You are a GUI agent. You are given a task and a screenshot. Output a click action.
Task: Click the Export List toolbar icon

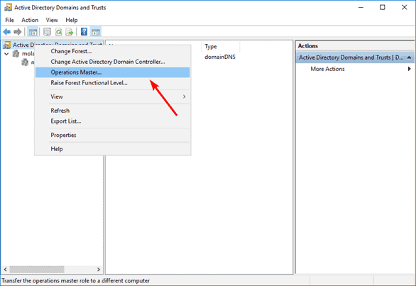click(x=70, y=32)
